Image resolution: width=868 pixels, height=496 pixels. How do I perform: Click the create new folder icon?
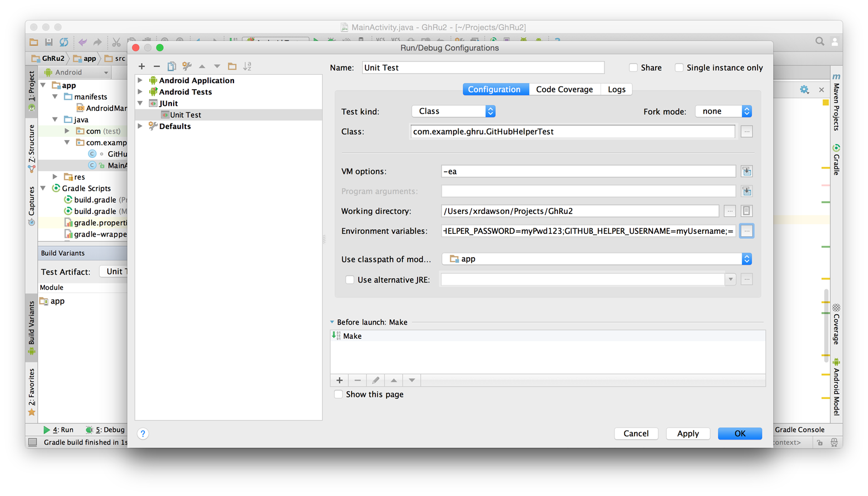[x=232, y=67]
